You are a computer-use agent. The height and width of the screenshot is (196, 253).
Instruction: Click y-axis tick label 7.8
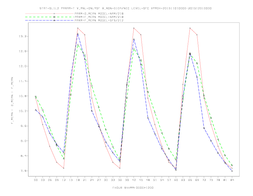(x=23, y=171)
